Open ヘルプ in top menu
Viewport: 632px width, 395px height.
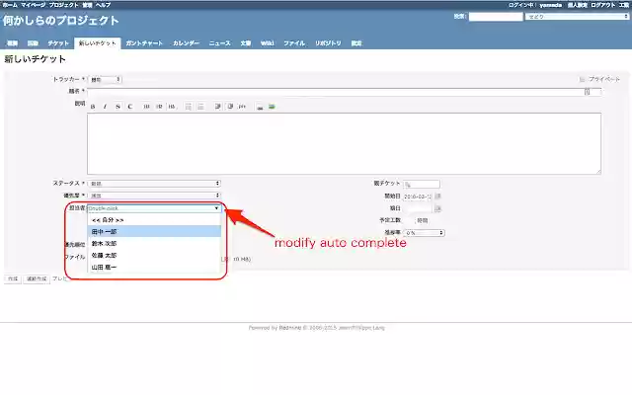103,5
